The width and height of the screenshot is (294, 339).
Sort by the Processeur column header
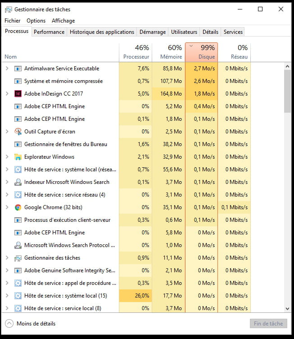click(136, 53)
